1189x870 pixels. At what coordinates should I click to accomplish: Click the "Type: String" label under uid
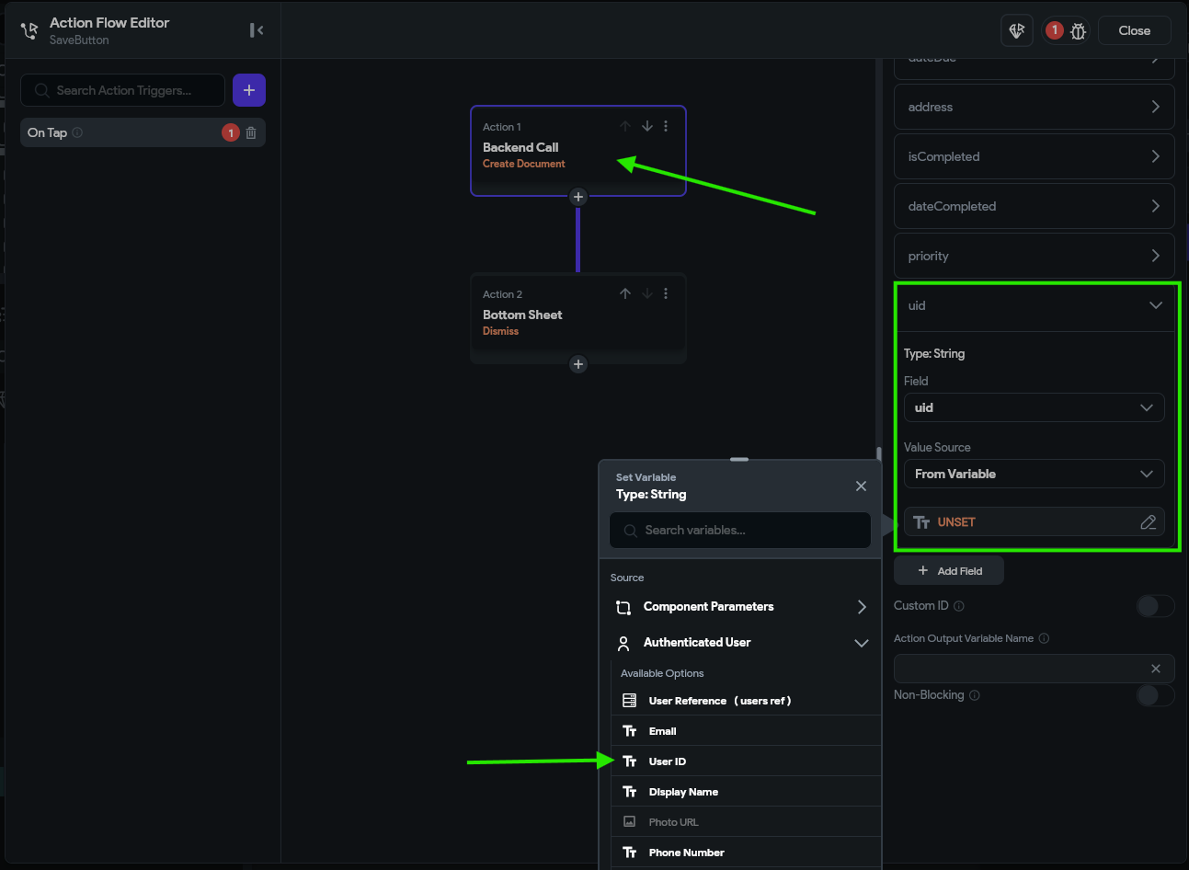[x=934, y=353]
